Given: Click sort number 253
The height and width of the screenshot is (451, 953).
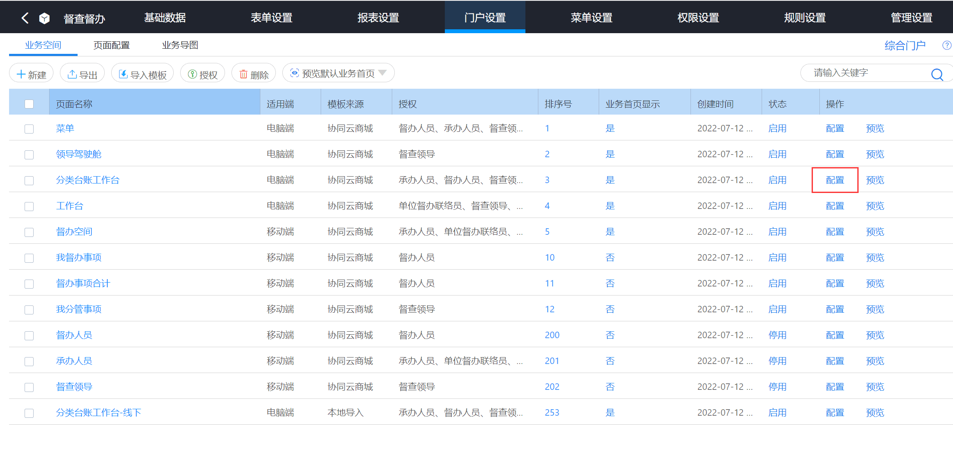Looking at the screenshot, I should (552, 413).
